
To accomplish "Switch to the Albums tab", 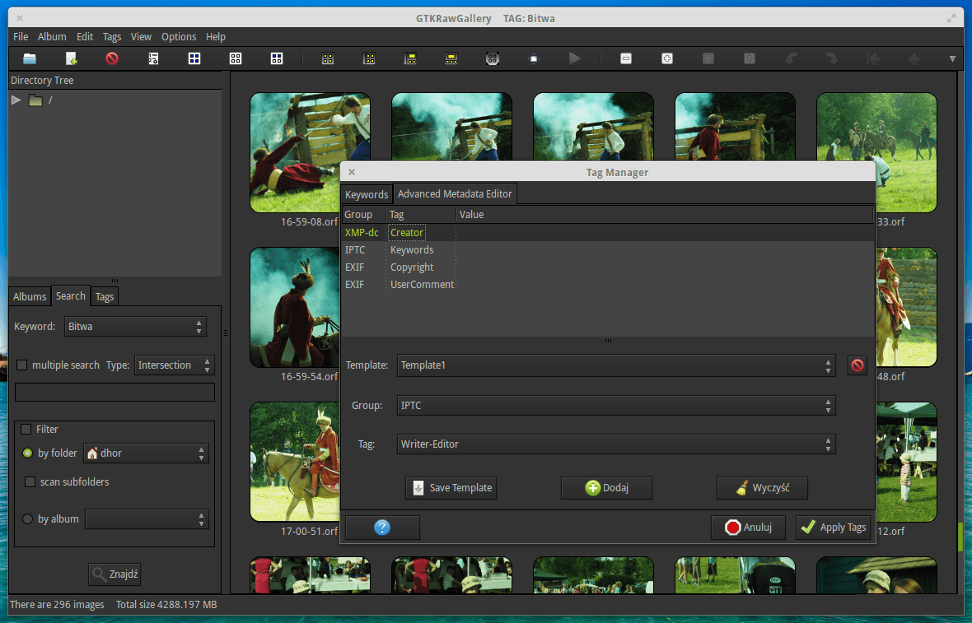I will point(30,296).
